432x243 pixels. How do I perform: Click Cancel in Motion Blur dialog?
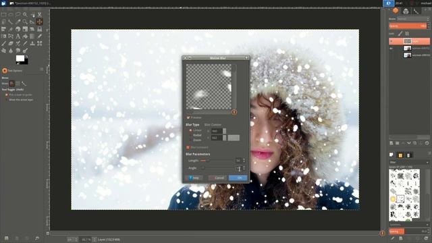pyautogui.click(x=217, y=178)
